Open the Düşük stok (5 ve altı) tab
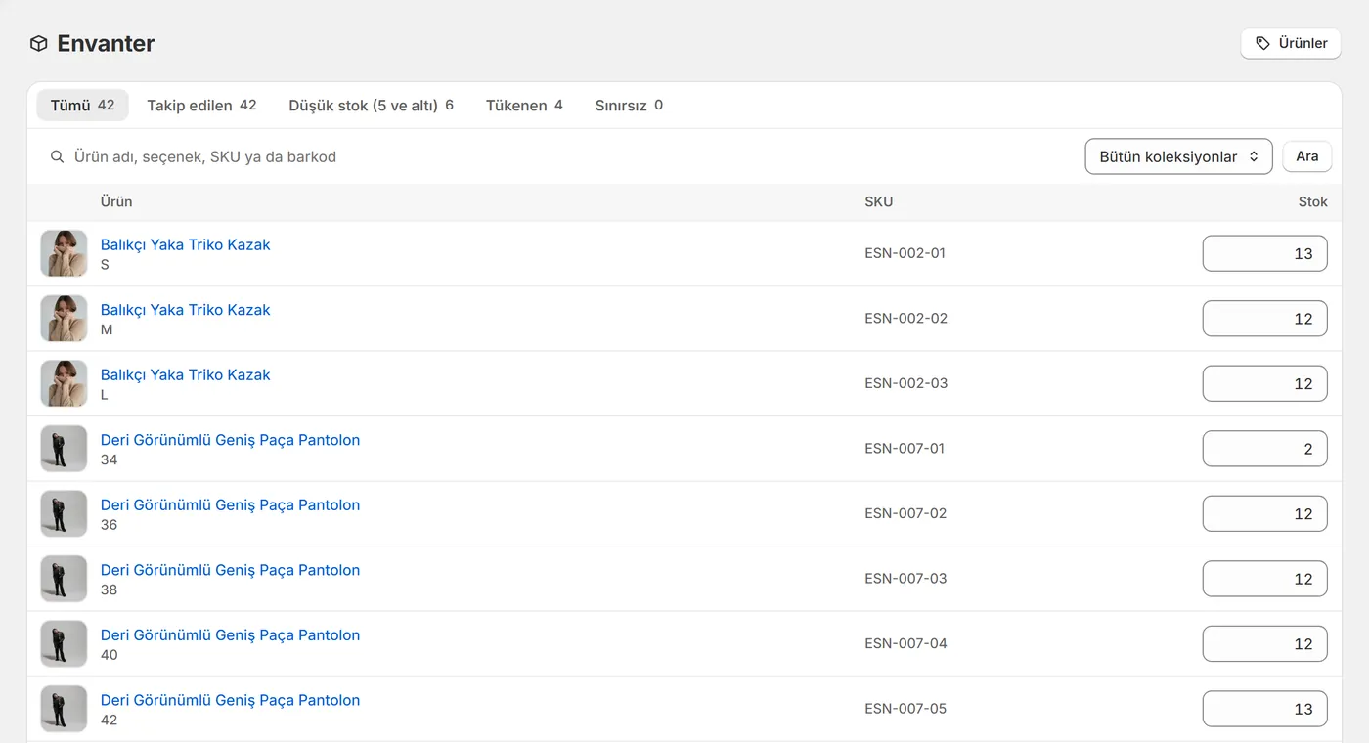This screenshot has height=743, width=1369. [371, 105]
